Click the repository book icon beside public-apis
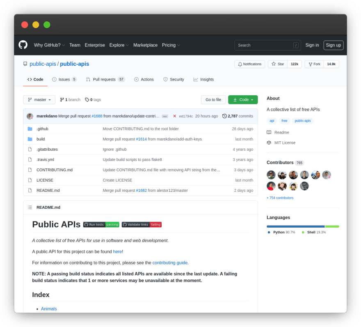 coord(25,64)
